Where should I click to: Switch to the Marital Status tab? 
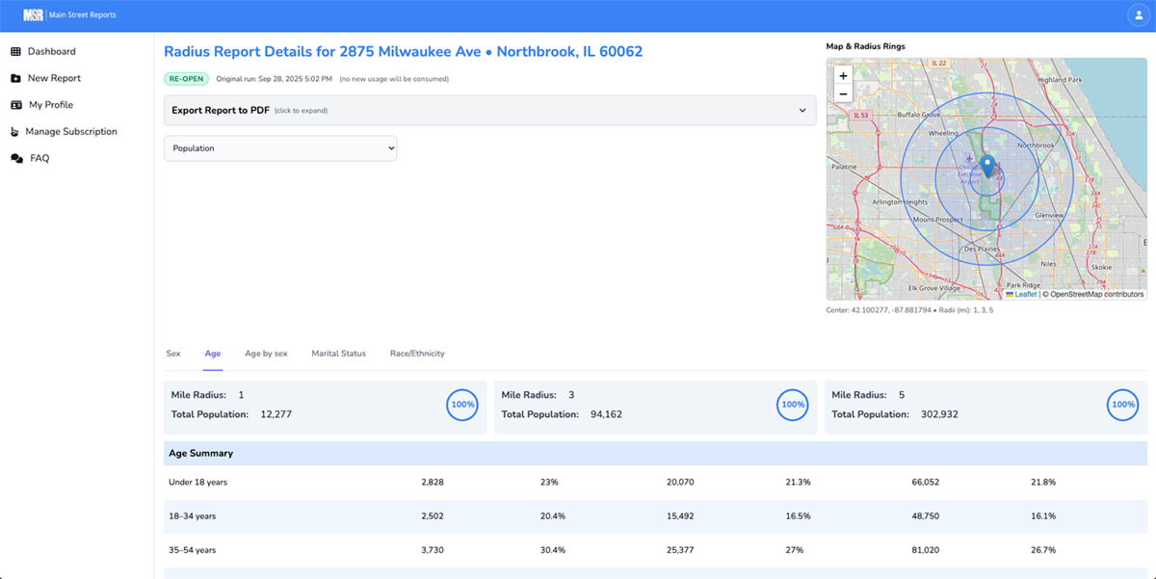pos(338,354)
